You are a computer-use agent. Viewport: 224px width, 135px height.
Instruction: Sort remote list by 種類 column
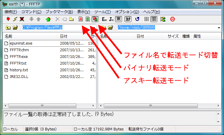(x=186, y=36)
